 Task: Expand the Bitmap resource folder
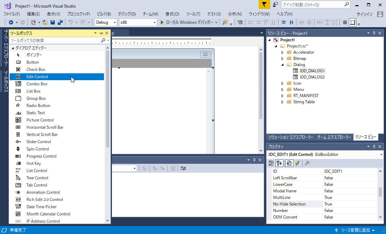[x=282, y=58]
